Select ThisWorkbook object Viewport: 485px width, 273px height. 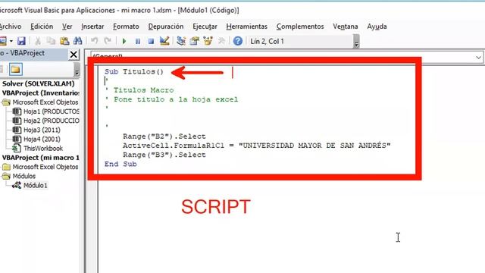coord(37,149)
